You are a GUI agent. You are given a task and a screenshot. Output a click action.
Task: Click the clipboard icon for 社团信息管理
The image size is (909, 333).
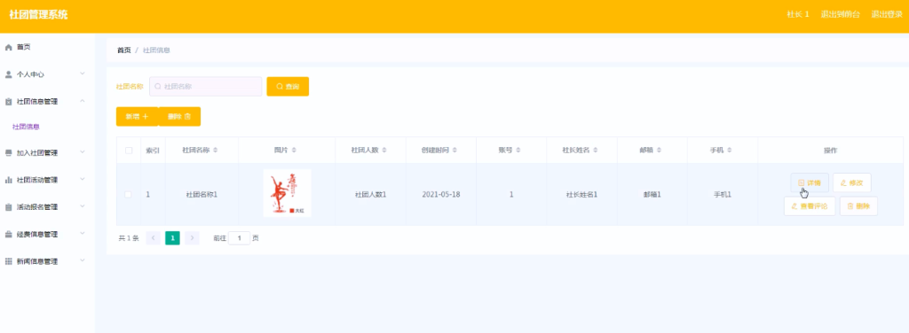coord(9,102)
